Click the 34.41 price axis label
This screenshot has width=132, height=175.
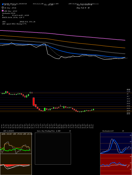(129, 99)
